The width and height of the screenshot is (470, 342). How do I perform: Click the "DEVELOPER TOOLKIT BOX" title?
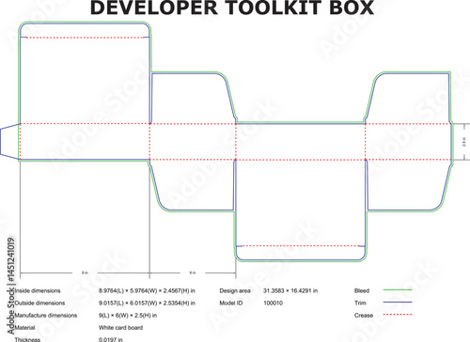point(232,8)
